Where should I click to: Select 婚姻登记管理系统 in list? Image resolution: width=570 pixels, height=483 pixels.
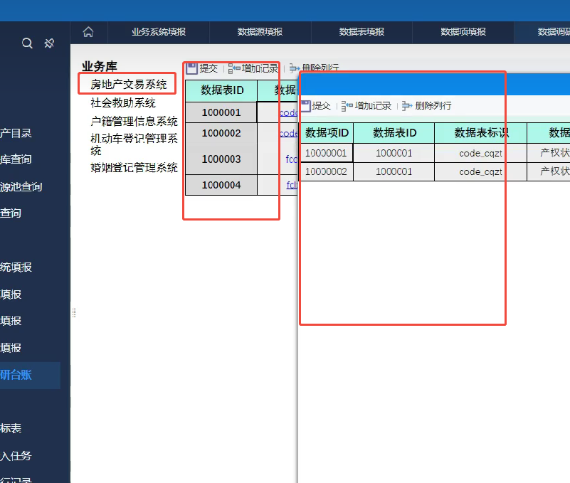pos(134,168)
